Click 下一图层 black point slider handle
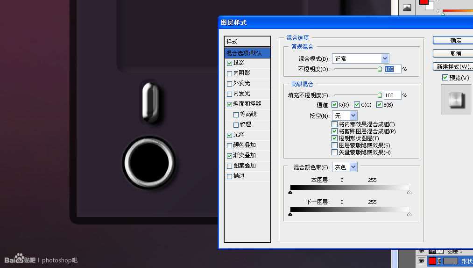473x268 pixels. [x=290, y=214]
